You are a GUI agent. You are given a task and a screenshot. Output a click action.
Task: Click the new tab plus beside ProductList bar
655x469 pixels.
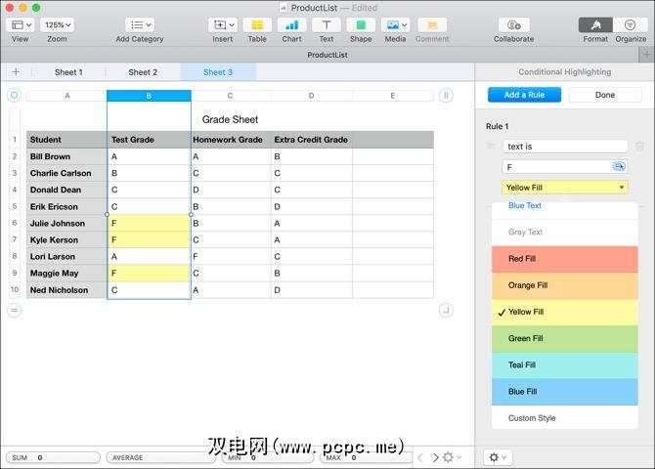pyautogui.click(x=646, y=55)
